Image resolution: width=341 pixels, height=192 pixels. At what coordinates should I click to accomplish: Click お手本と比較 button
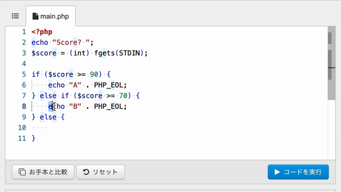(x=43, y=172)
